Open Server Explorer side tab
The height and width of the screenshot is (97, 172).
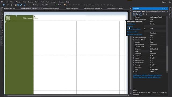(2, 41)
